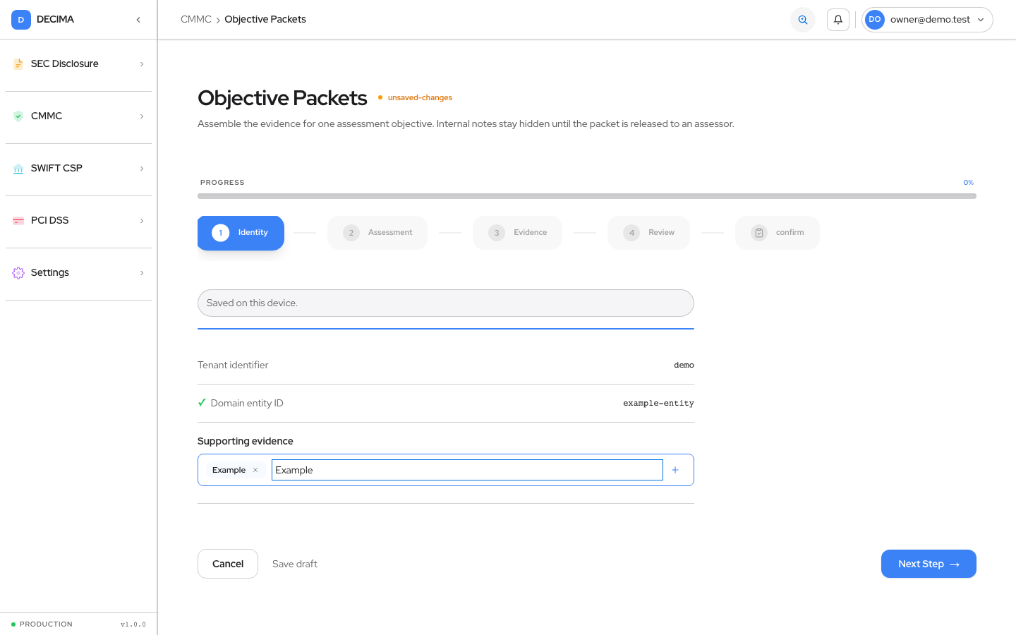
Task: Focus the supporting evidence text field
Action: (467, 470)
